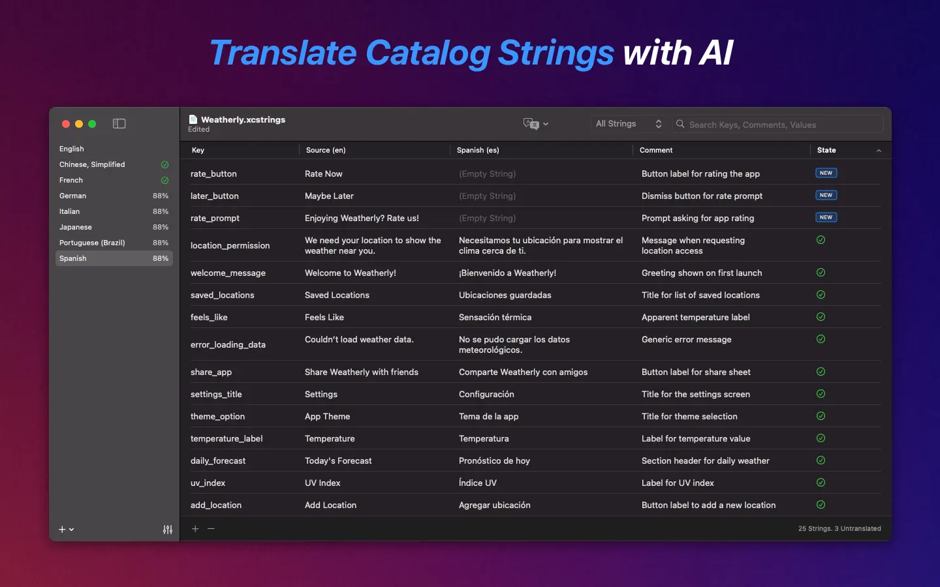Image resolution: width=940 pixels, height=587 pixels.
Task: Select the Spanish language entry
Action: pos(114,258)
